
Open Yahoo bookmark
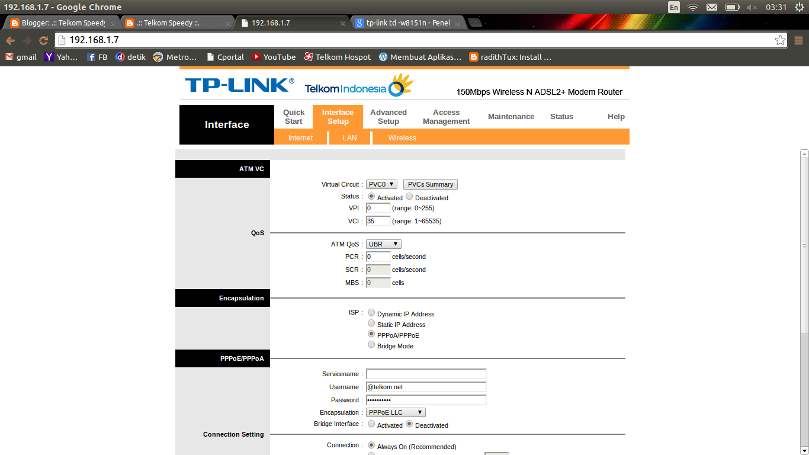pos(61,57)
